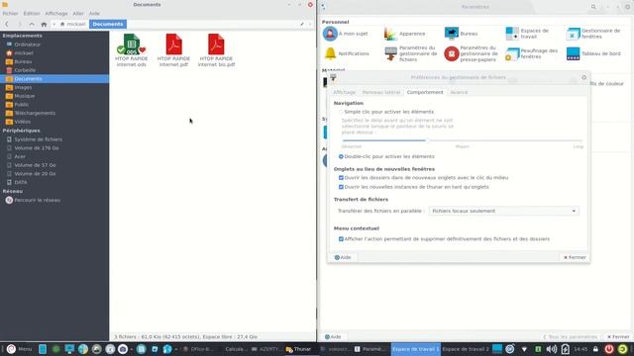Switch to Affichage tab in preferences

344,92
